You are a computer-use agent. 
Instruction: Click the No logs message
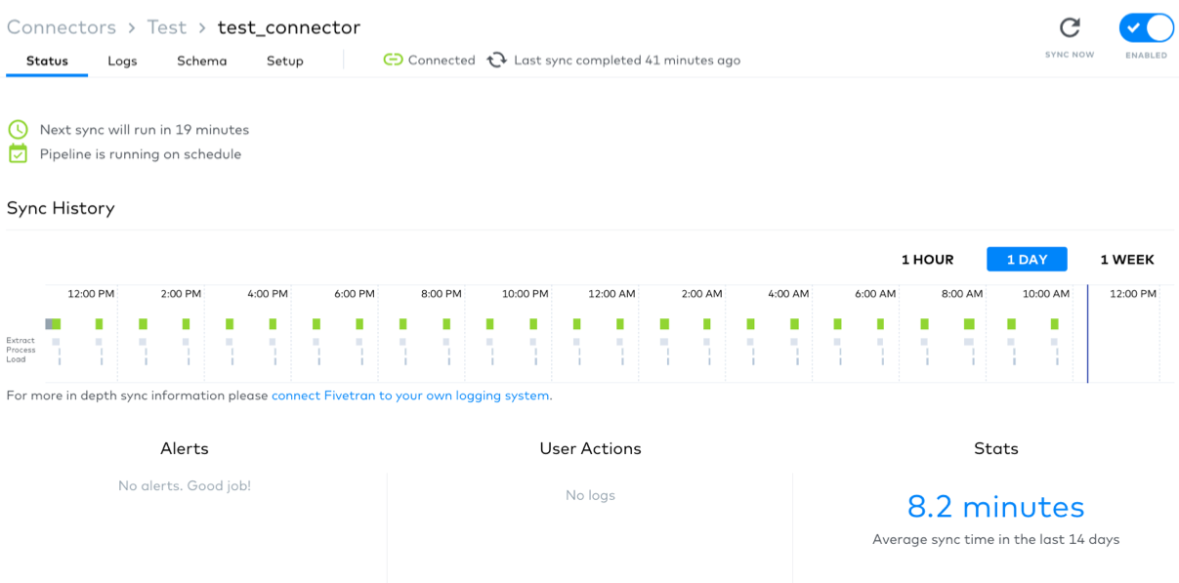(x=590, y=495)
